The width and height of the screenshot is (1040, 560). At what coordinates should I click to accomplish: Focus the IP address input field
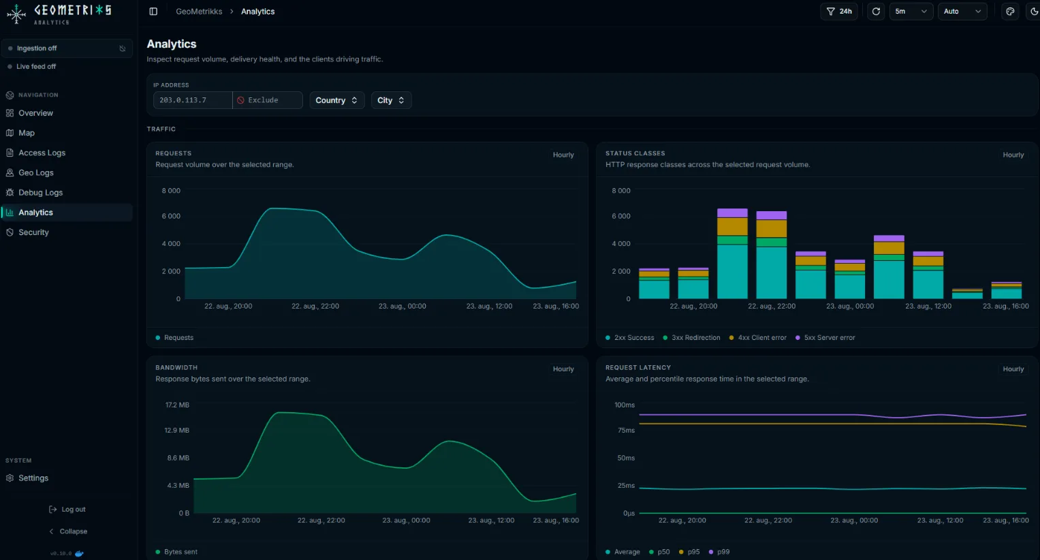pos(193,100)
